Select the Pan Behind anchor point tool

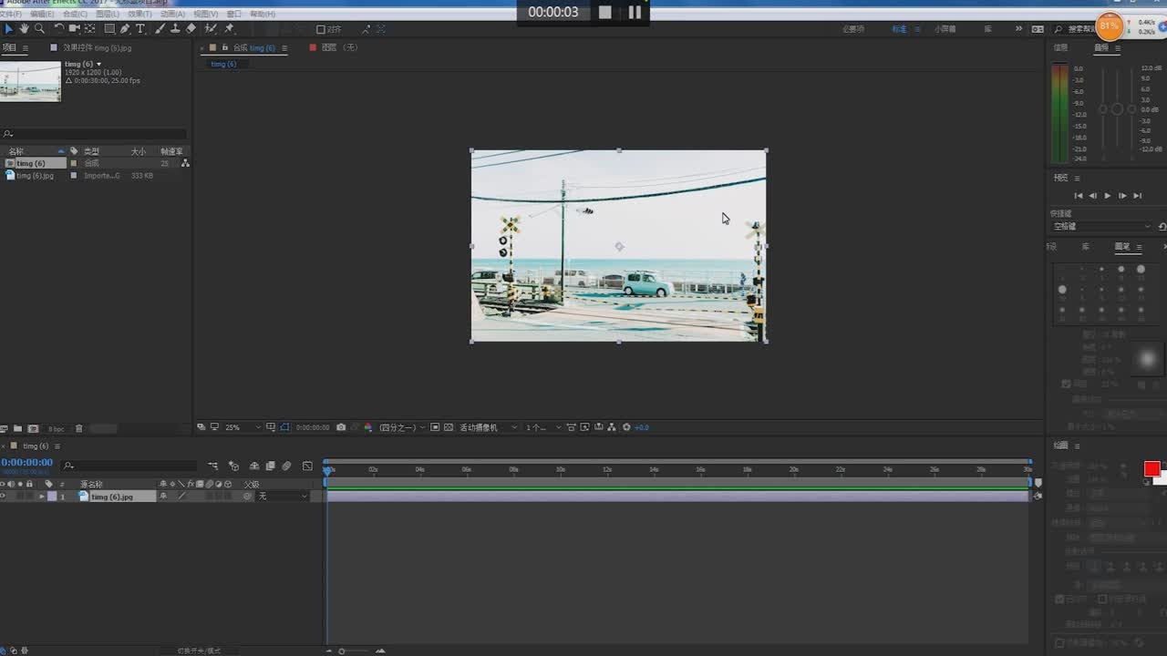tap(90, 29)
